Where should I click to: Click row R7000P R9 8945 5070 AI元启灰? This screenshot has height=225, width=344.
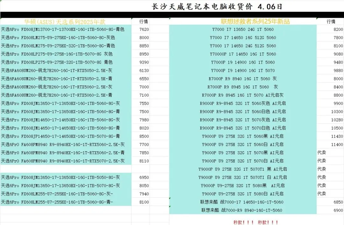243,95
